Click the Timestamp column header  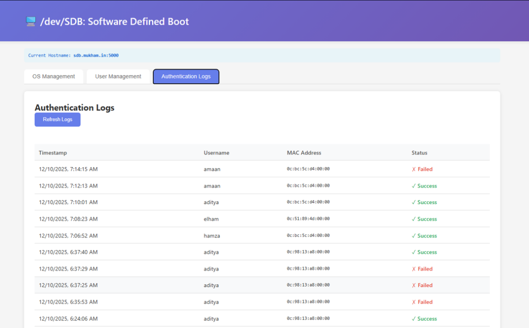point(53,153)
